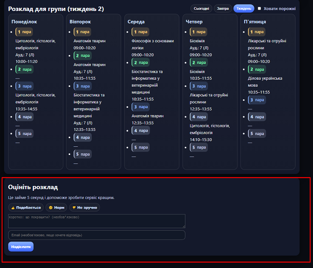313x268 pixels.
Task: Select the thumbs-down Не зручно rating
Action: [84, 207]
